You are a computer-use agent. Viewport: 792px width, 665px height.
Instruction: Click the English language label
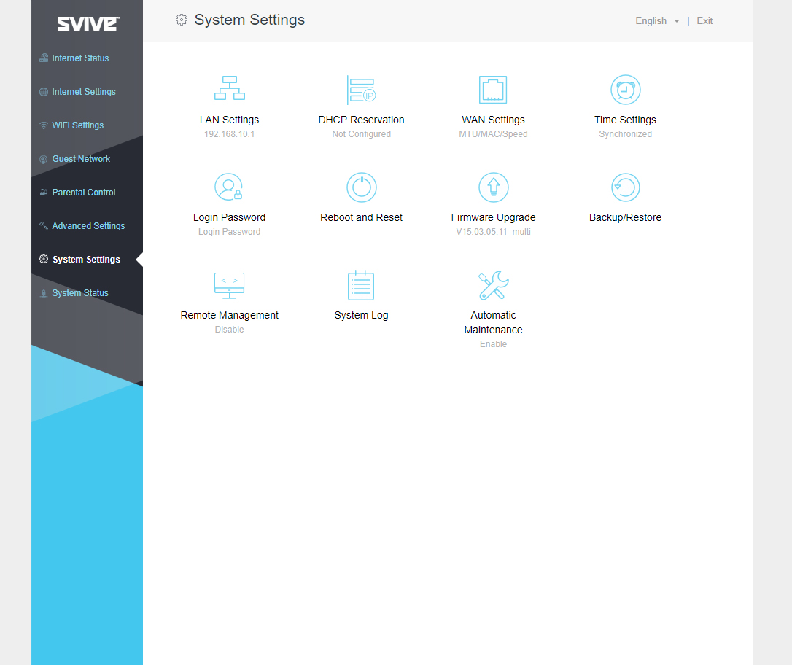pyautogui.click(x=651, y=20)
